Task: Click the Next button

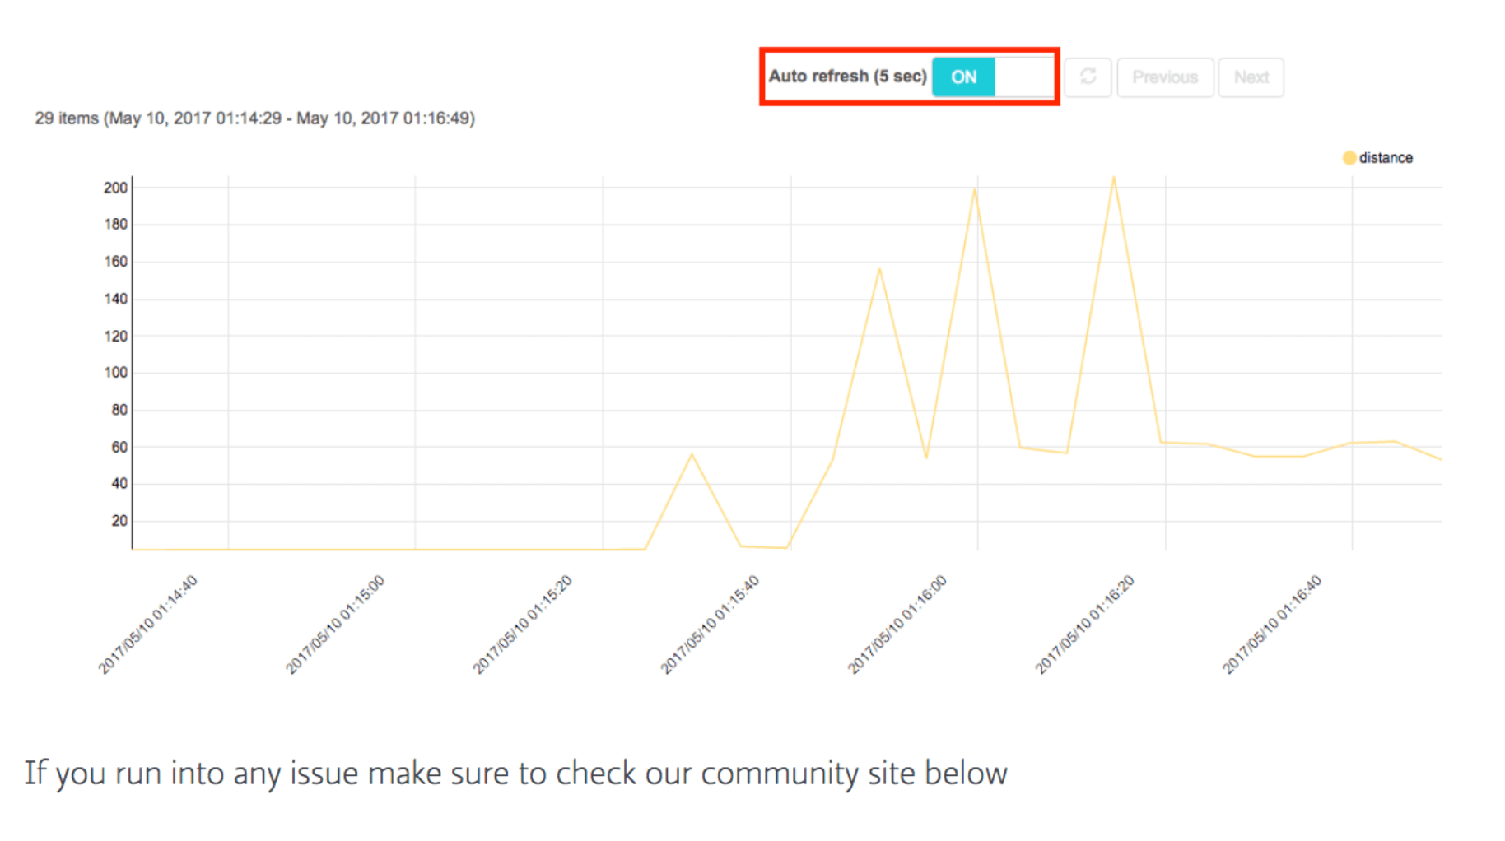Action: [1251, 77]
